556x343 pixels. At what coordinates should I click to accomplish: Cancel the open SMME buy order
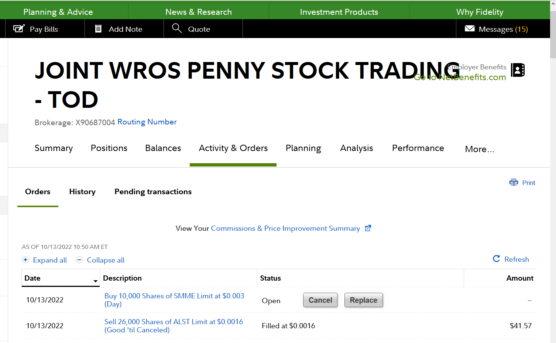[x=320, y=300]
